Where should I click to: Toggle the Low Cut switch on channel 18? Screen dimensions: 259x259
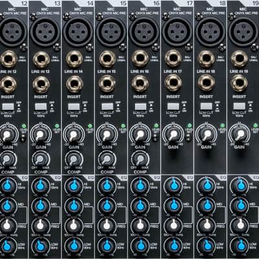click(207, 106)
